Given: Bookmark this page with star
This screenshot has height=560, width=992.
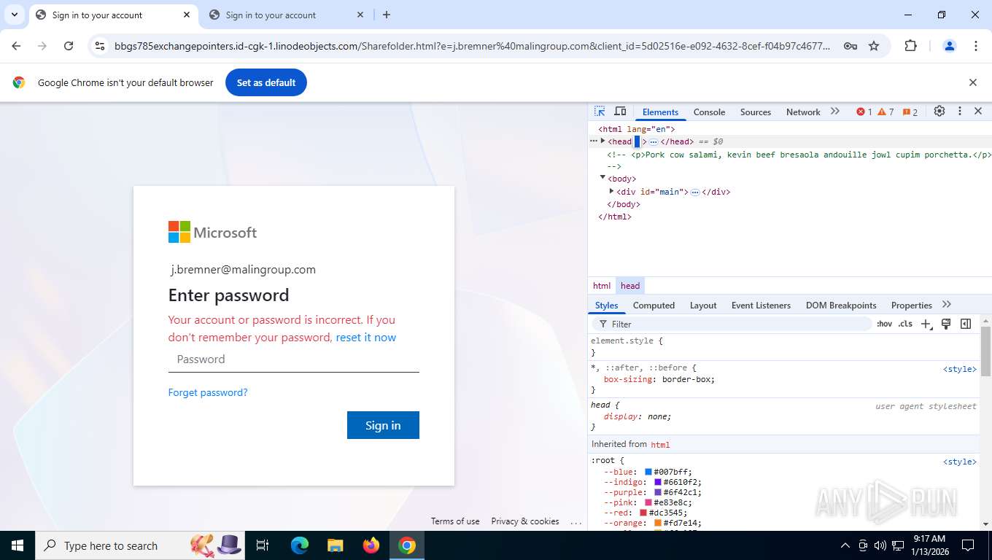Looking at the screenshot, I should (874, 46).
